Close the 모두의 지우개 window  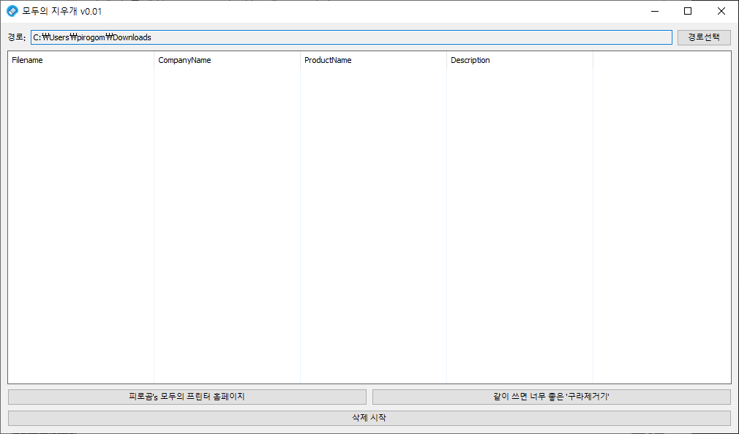click(721, 11)
